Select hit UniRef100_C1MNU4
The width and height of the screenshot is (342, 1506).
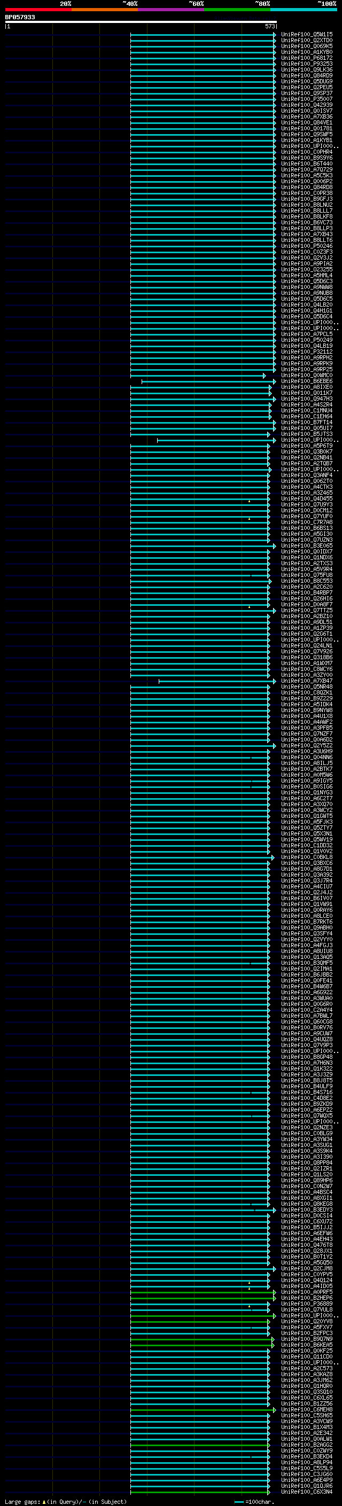(x=307, y=410)
